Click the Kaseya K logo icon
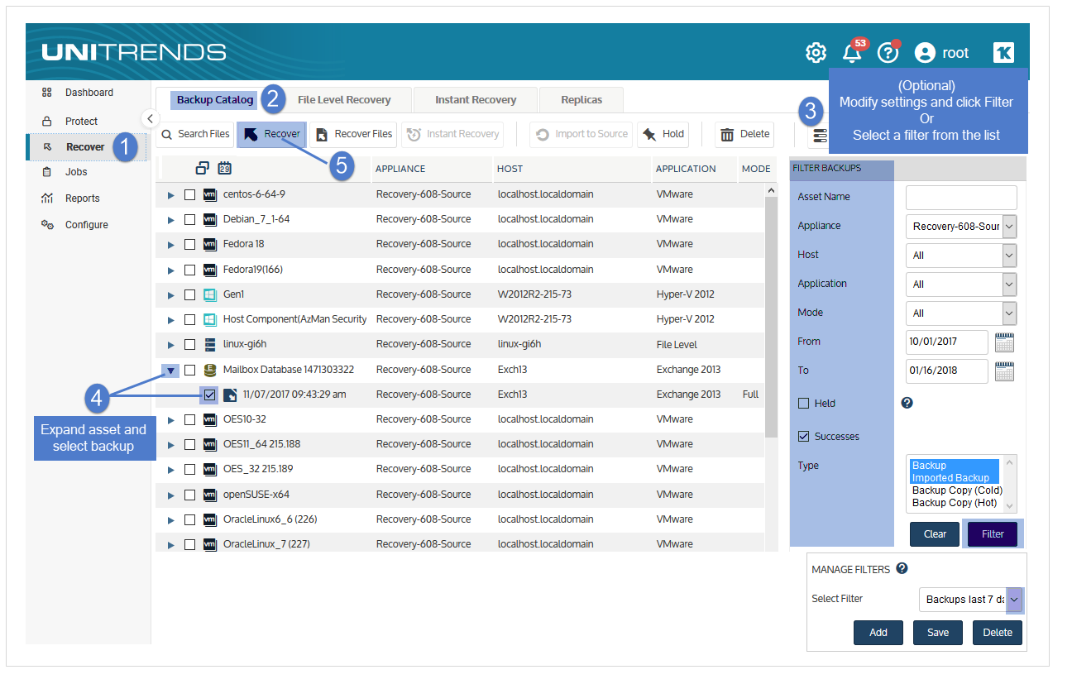Screen dimensions: 1072x684 click(x=1003, y=53)
